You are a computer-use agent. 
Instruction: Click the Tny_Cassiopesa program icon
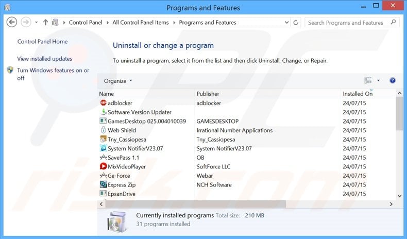(104, 139)
